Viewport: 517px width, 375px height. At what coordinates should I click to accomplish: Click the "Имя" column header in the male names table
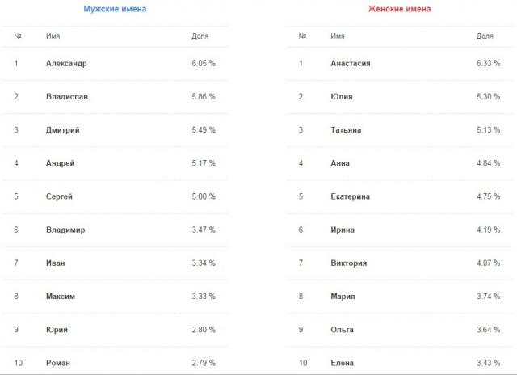click(x=53, y=36)
